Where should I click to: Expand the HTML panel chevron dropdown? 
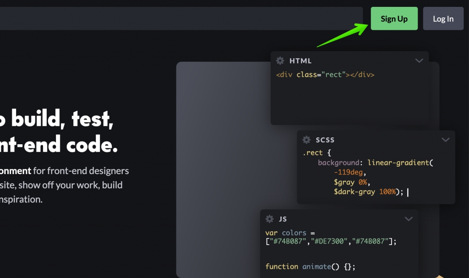(x=419, y=61)
